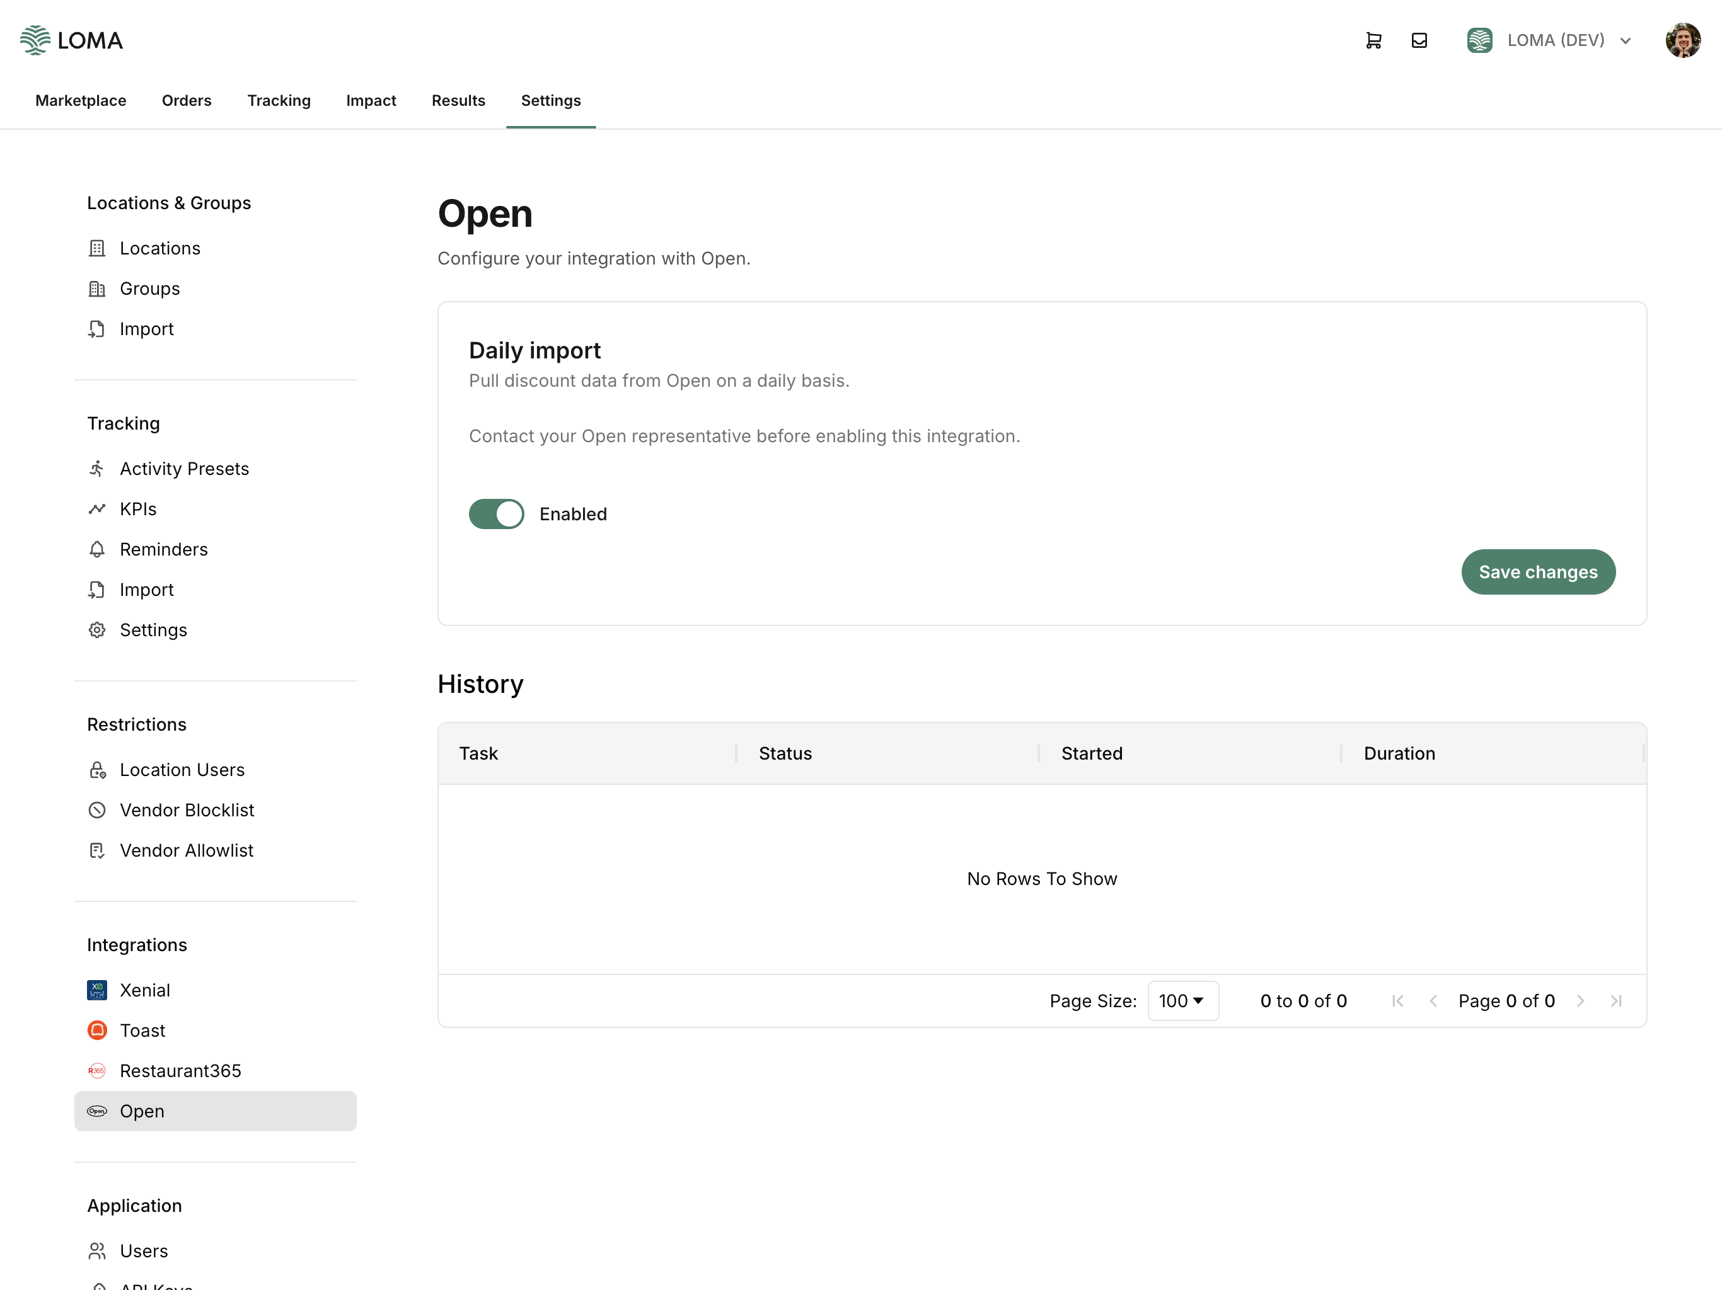1722x1290 pixels.
Task: Click the Save changes button
Action: (x=1537, y=572)
